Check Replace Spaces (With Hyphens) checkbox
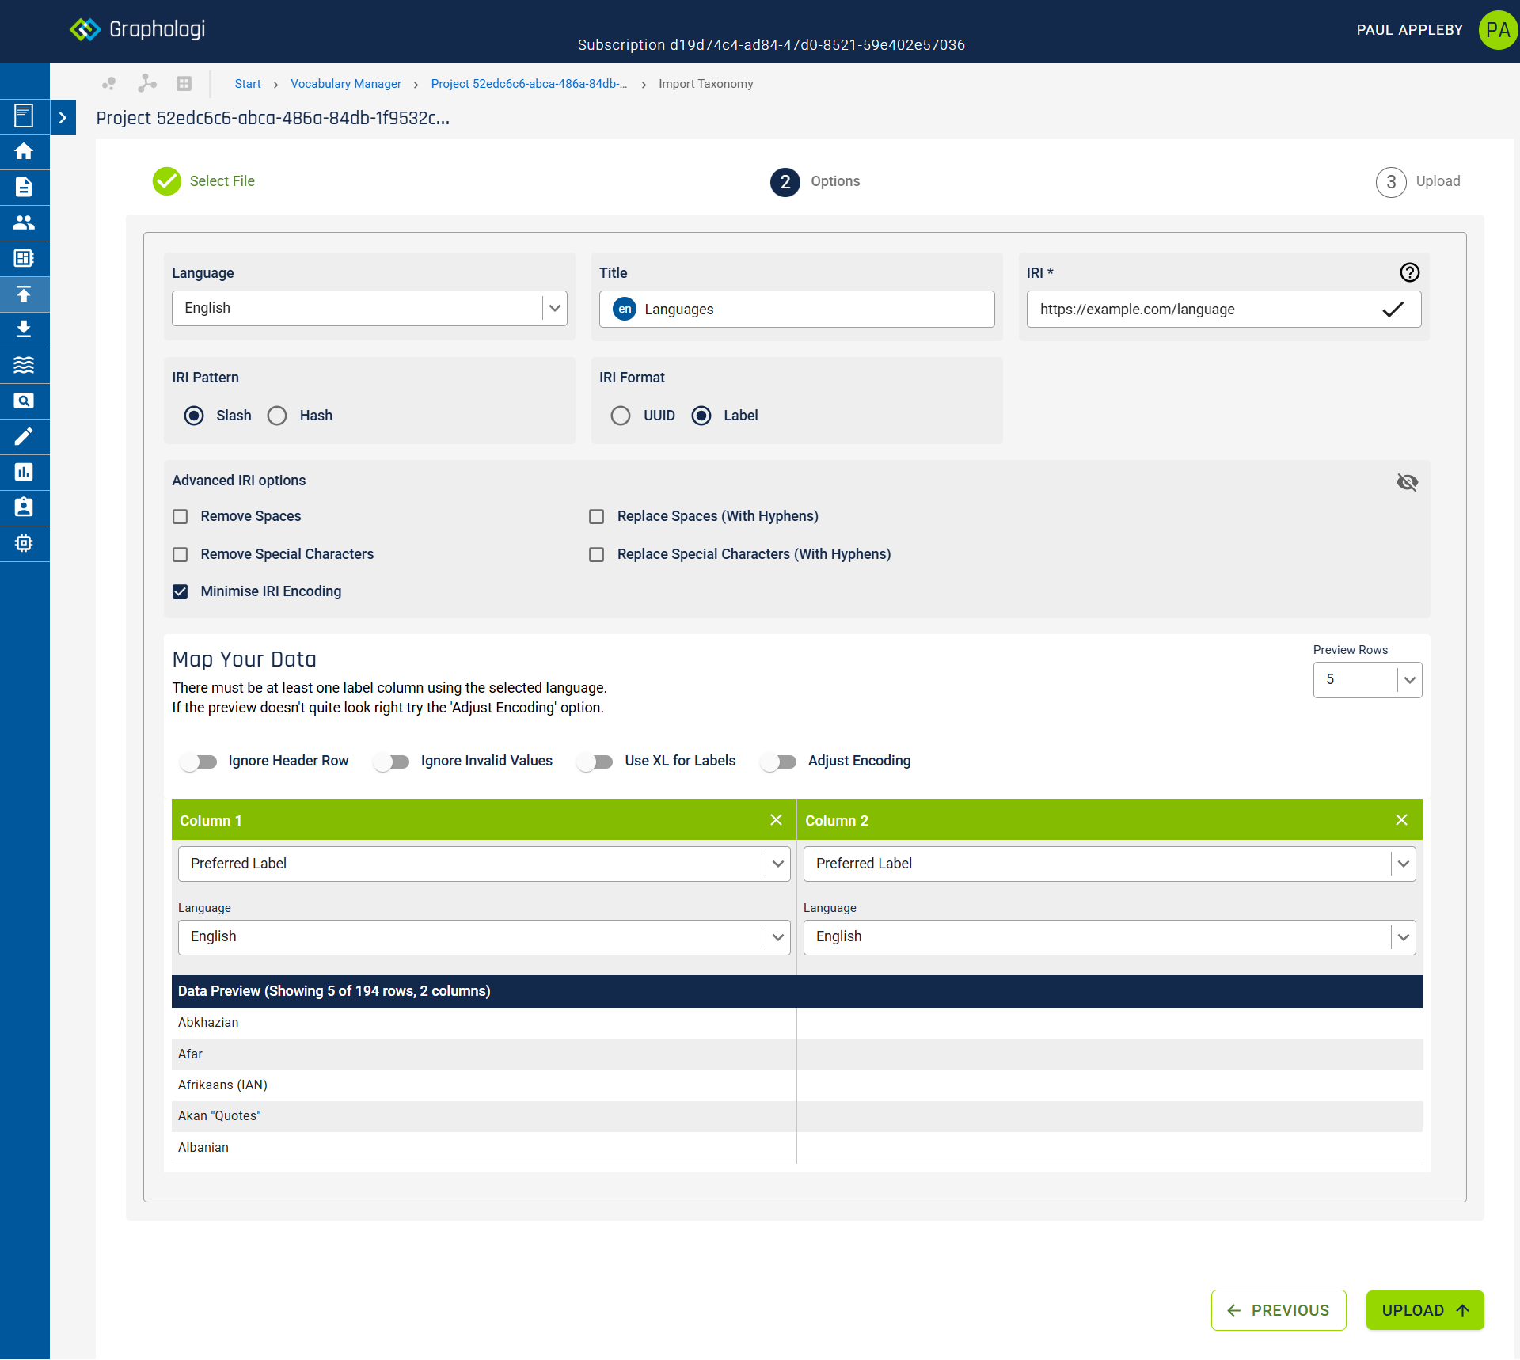The width and height of the screenshot is (1520, 1360). coord(597,517)
